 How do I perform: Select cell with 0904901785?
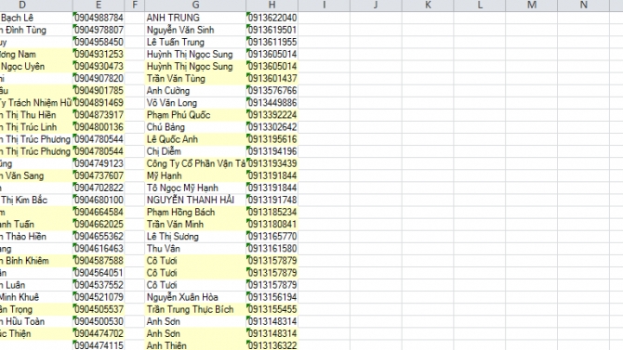point(99,91)
